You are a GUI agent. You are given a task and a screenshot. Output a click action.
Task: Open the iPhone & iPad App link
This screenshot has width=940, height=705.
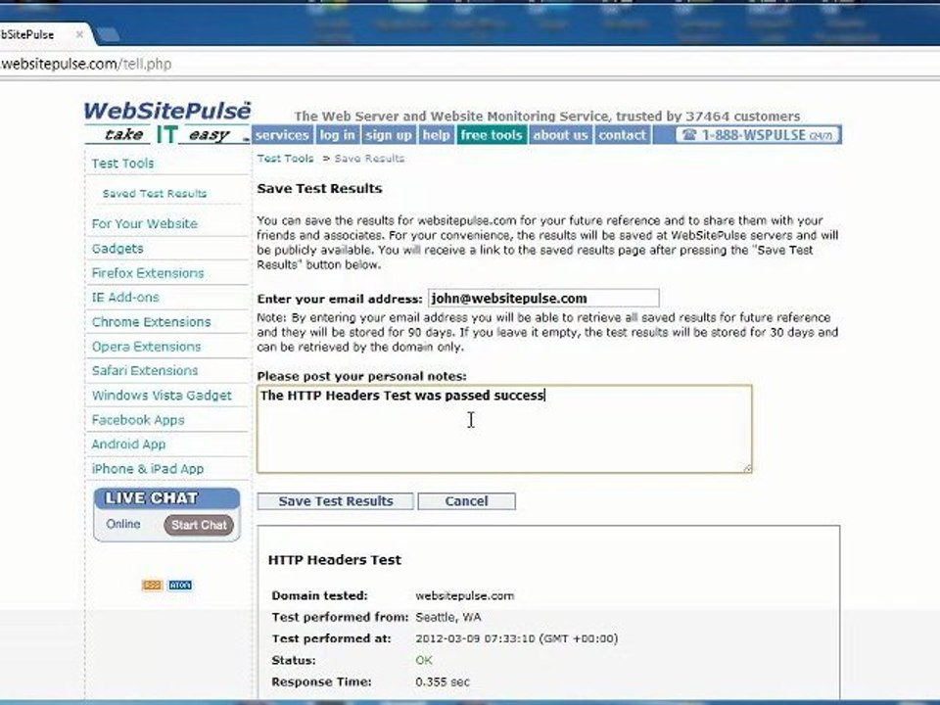148,469
